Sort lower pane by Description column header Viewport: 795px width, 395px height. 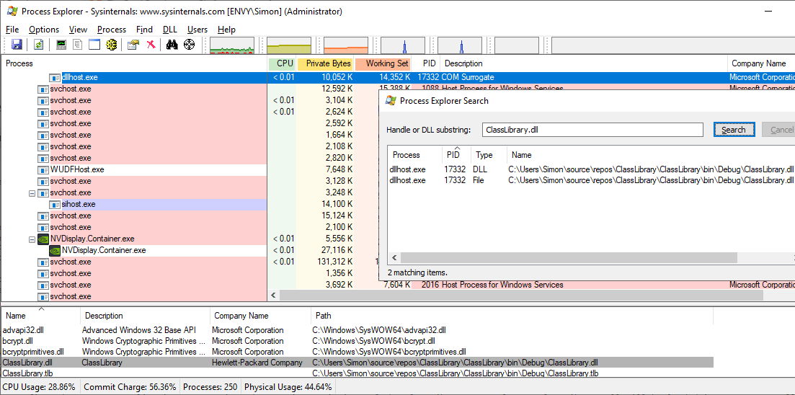pos(145,316)
